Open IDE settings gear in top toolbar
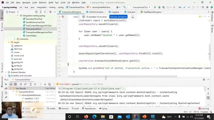This screenshot has height=120, width=214. 207,7
